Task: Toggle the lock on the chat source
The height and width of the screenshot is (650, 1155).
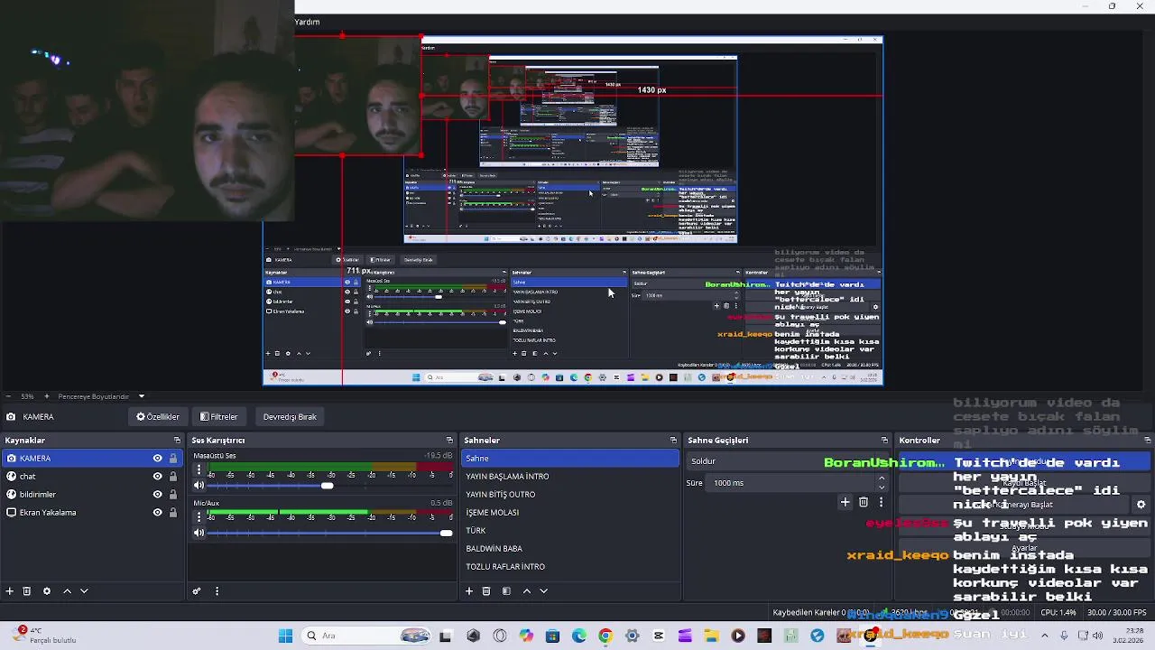Action: pyautogui.click(x=173, y=477)
